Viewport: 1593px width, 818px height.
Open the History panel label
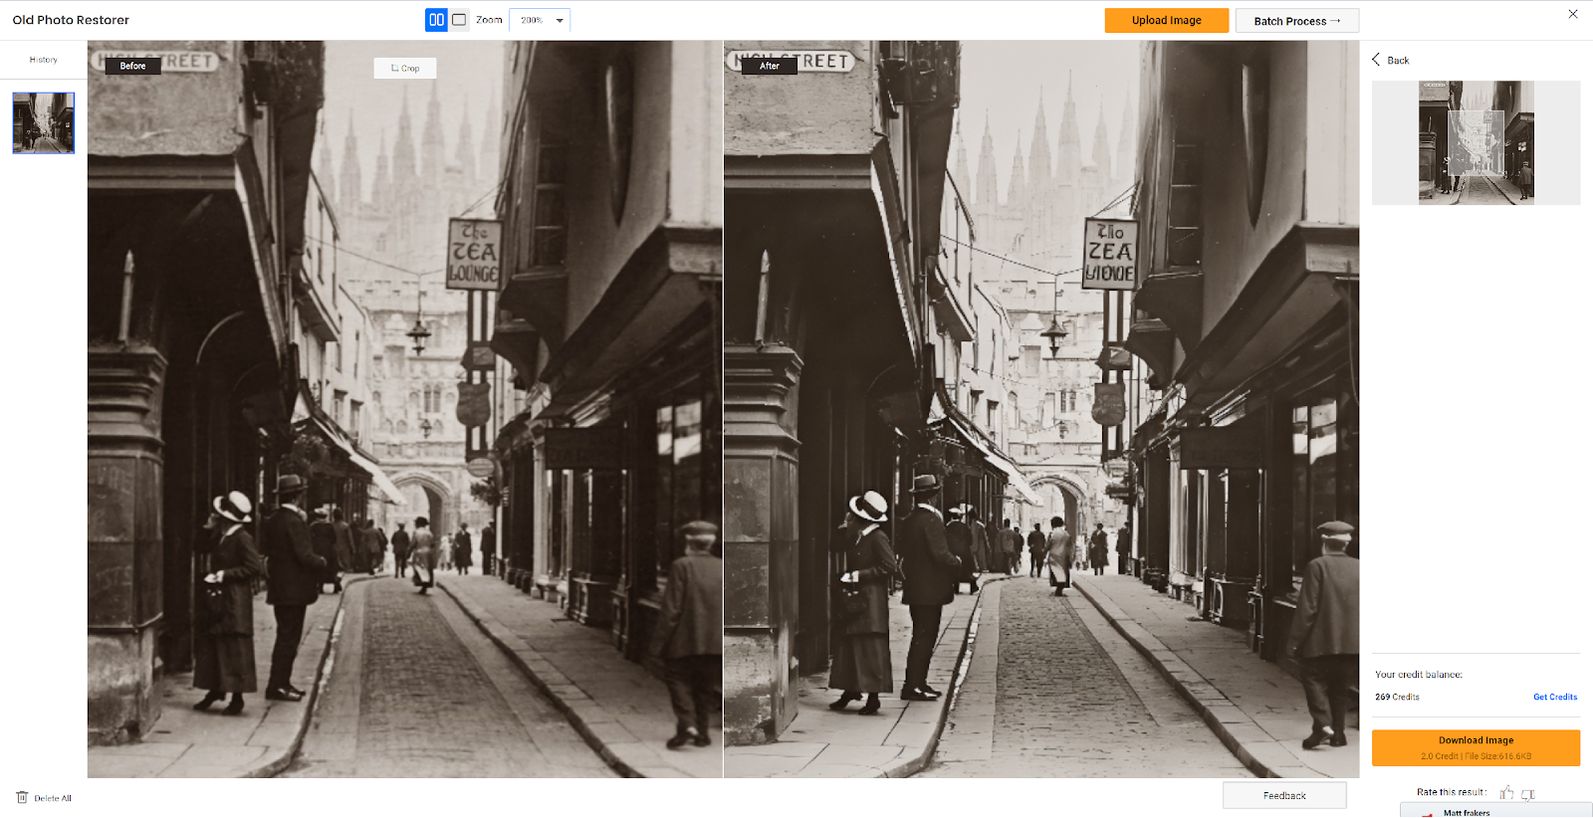point(44,60)
